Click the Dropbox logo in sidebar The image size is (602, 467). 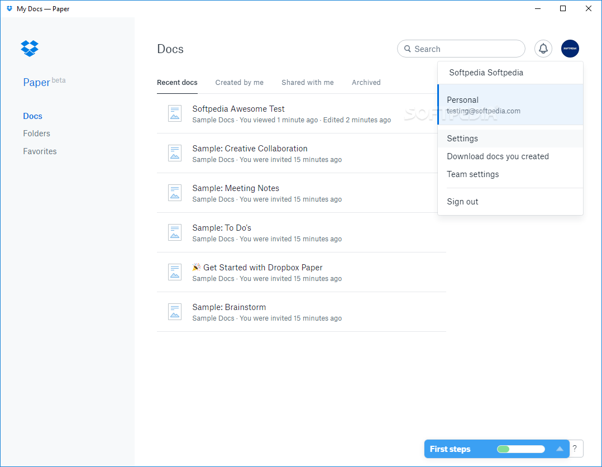click(x=30, y=49)
